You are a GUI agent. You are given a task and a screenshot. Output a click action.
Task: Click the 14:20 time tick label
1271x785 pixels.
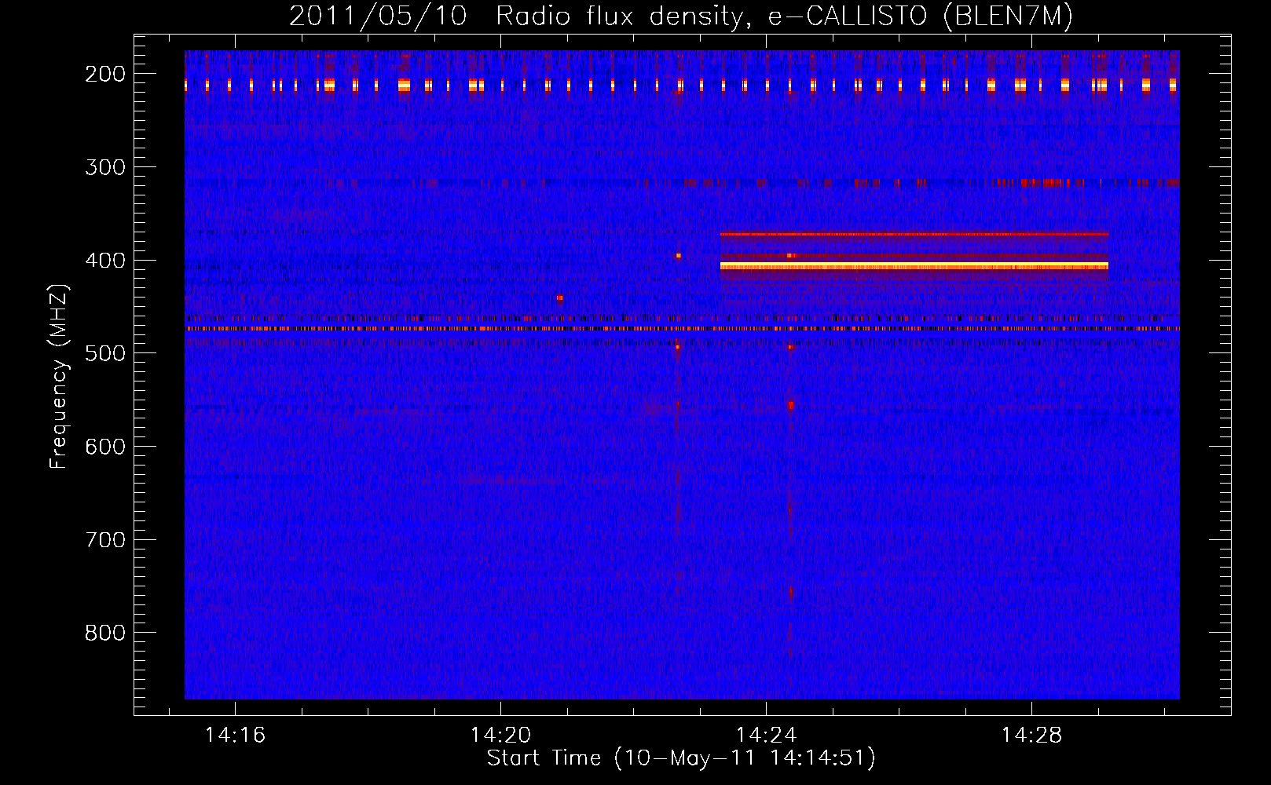pos(500,736)
